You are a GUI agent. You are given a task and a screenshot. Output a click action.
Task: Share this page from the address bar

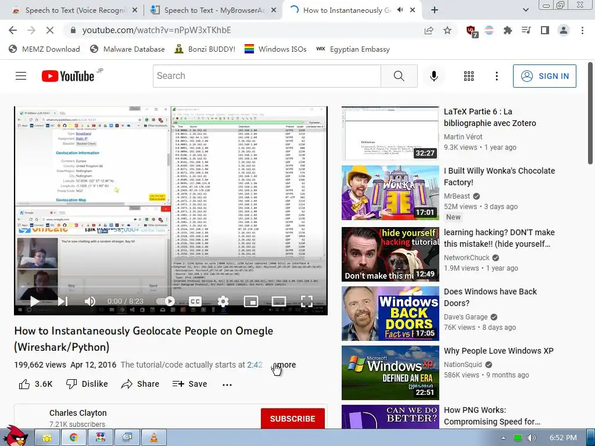click(x=429, y=30)
